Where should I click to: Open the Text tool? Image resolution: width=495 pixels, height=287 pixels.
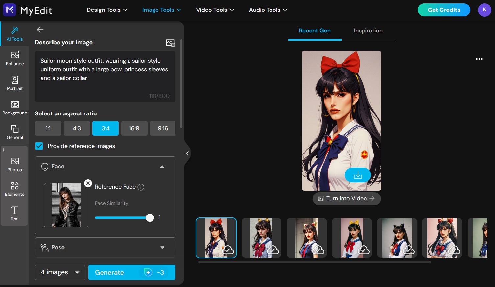click(14, 213)
